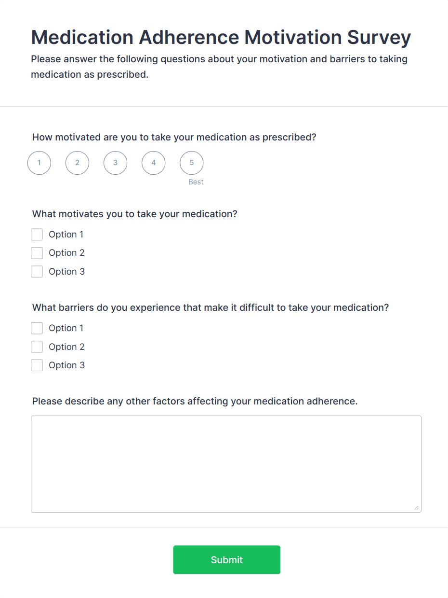Select rating 4 for motivation question
Viewport: 448px width, 598px height.
tap(153, 163)
